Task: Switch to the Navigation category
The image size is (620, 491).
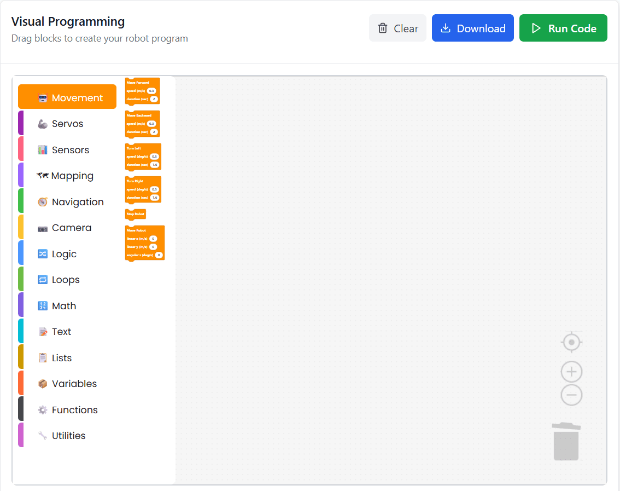Action: (77, 202)
